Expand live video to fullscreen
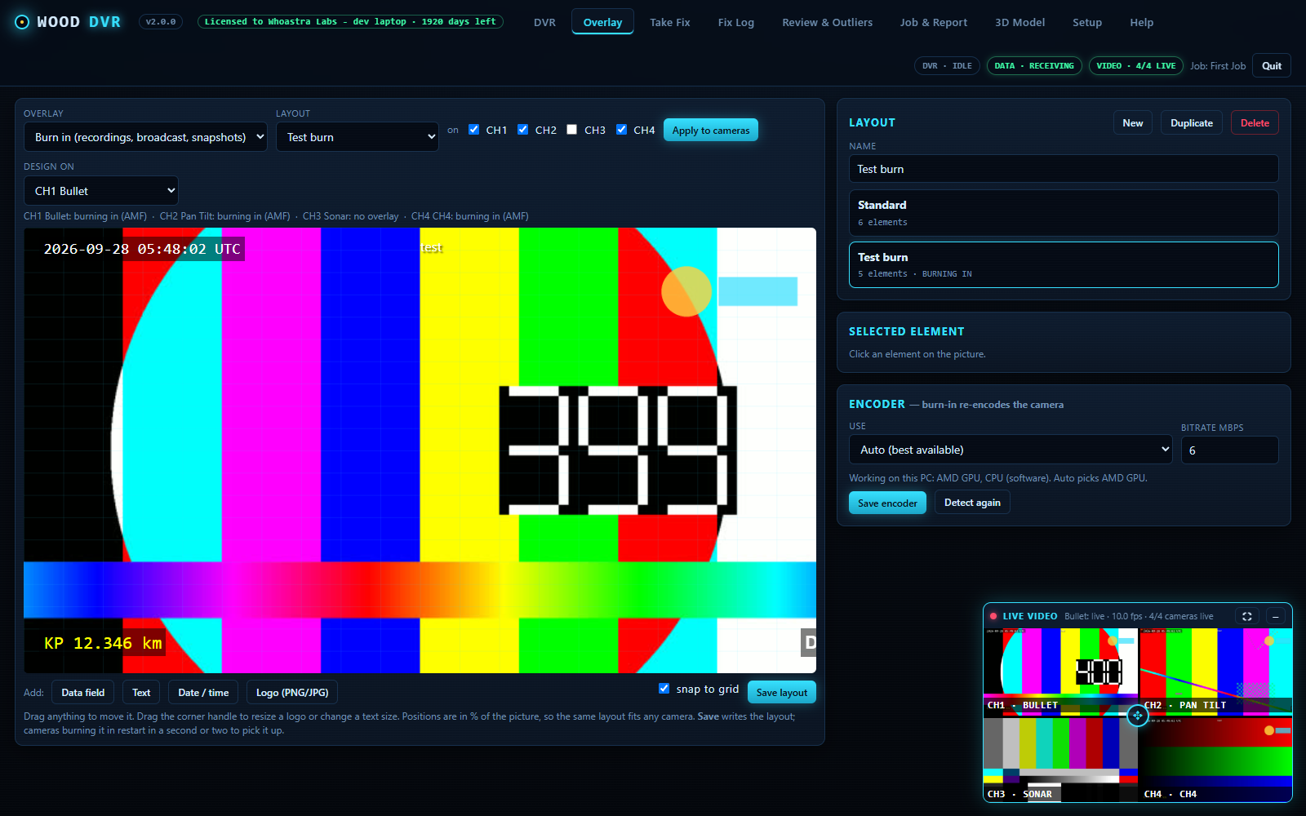 click(1247, 616)
